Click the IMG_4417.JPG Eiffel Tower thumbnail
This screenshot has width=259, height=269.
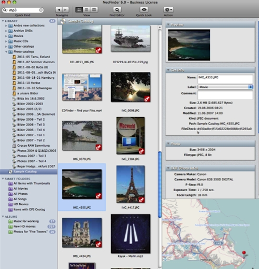coord(131,184)
